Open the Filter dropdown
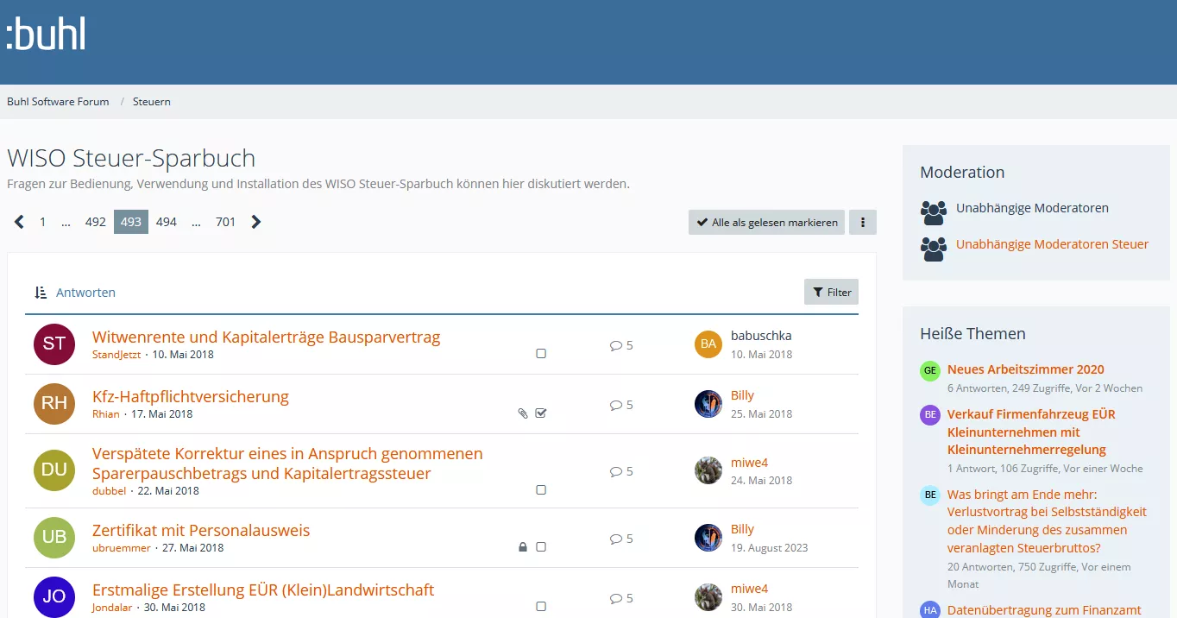The image size is (1177, 618). pyautogui.click(x=831, y=292)
